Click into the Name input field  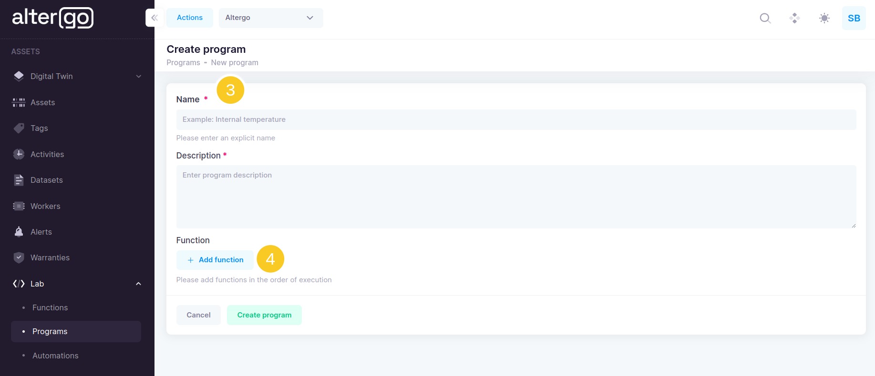(516, 119)
